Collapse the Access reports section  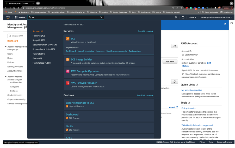pos(5,76)
